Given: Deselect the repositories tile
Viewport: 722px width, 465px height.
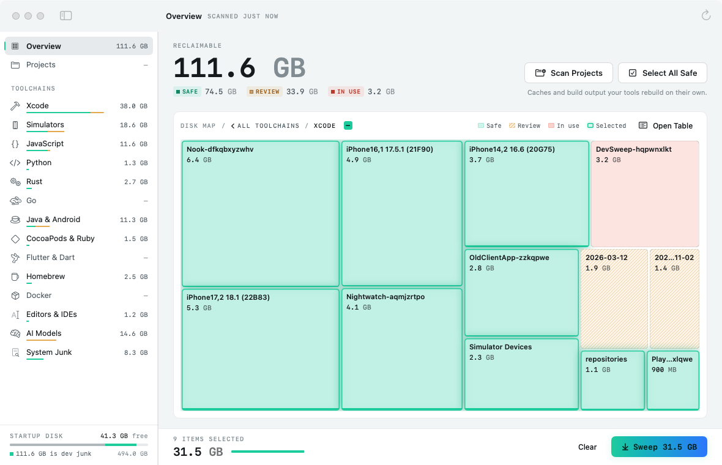Looking at the screenshot, I should click(x=612, y=381).
